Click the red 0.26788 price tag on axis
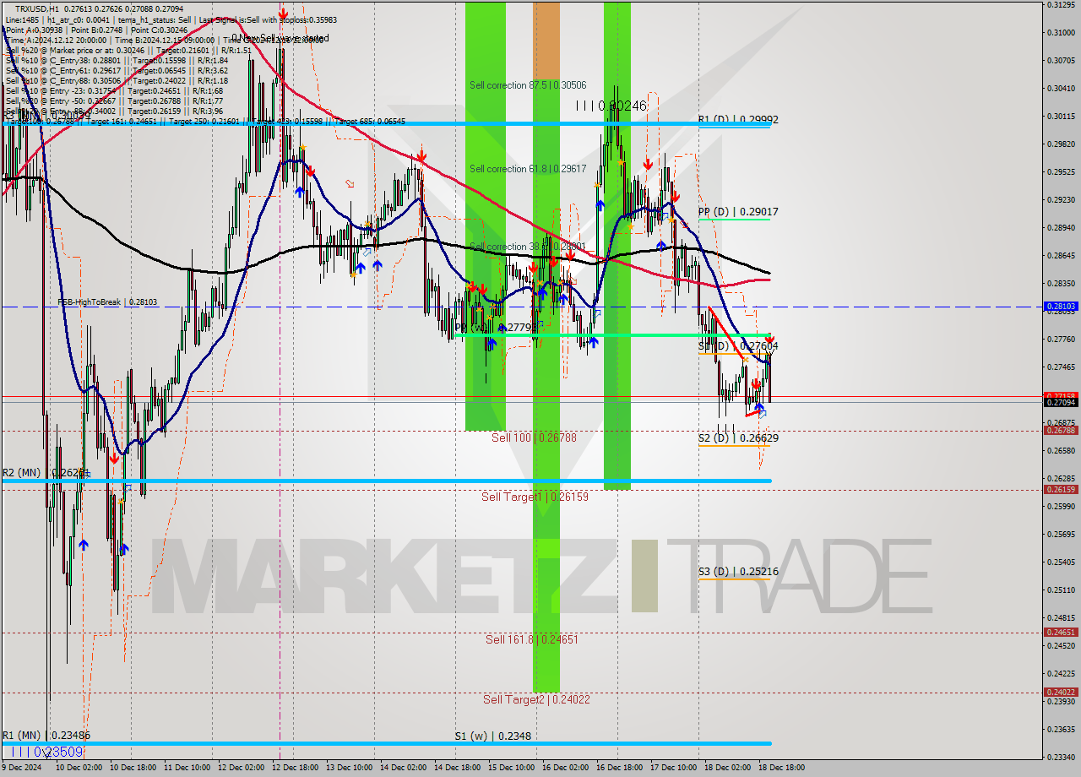The height and width of the screenshot is (777, 1081). (x=1061, y=431)
